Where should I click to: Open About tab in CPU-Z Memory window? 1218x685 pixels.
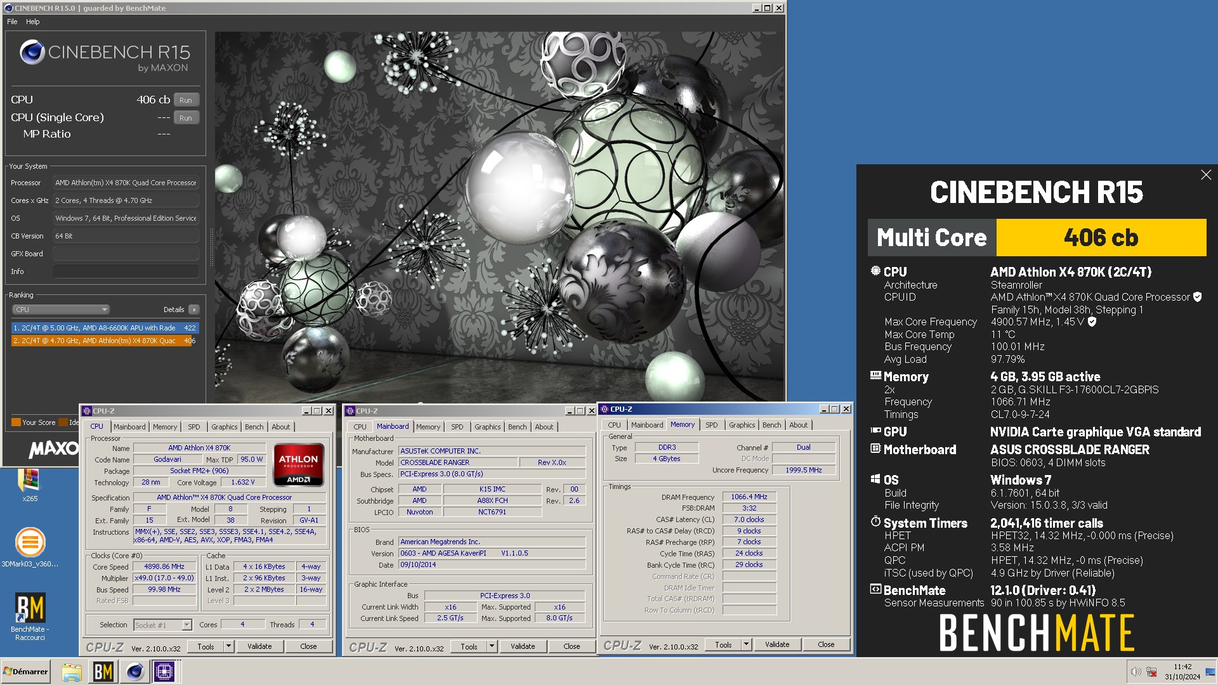click(799, 425)
